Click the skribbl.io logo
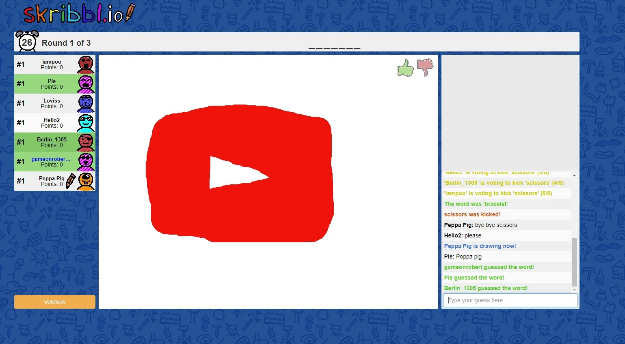 [x=79, y=13]
